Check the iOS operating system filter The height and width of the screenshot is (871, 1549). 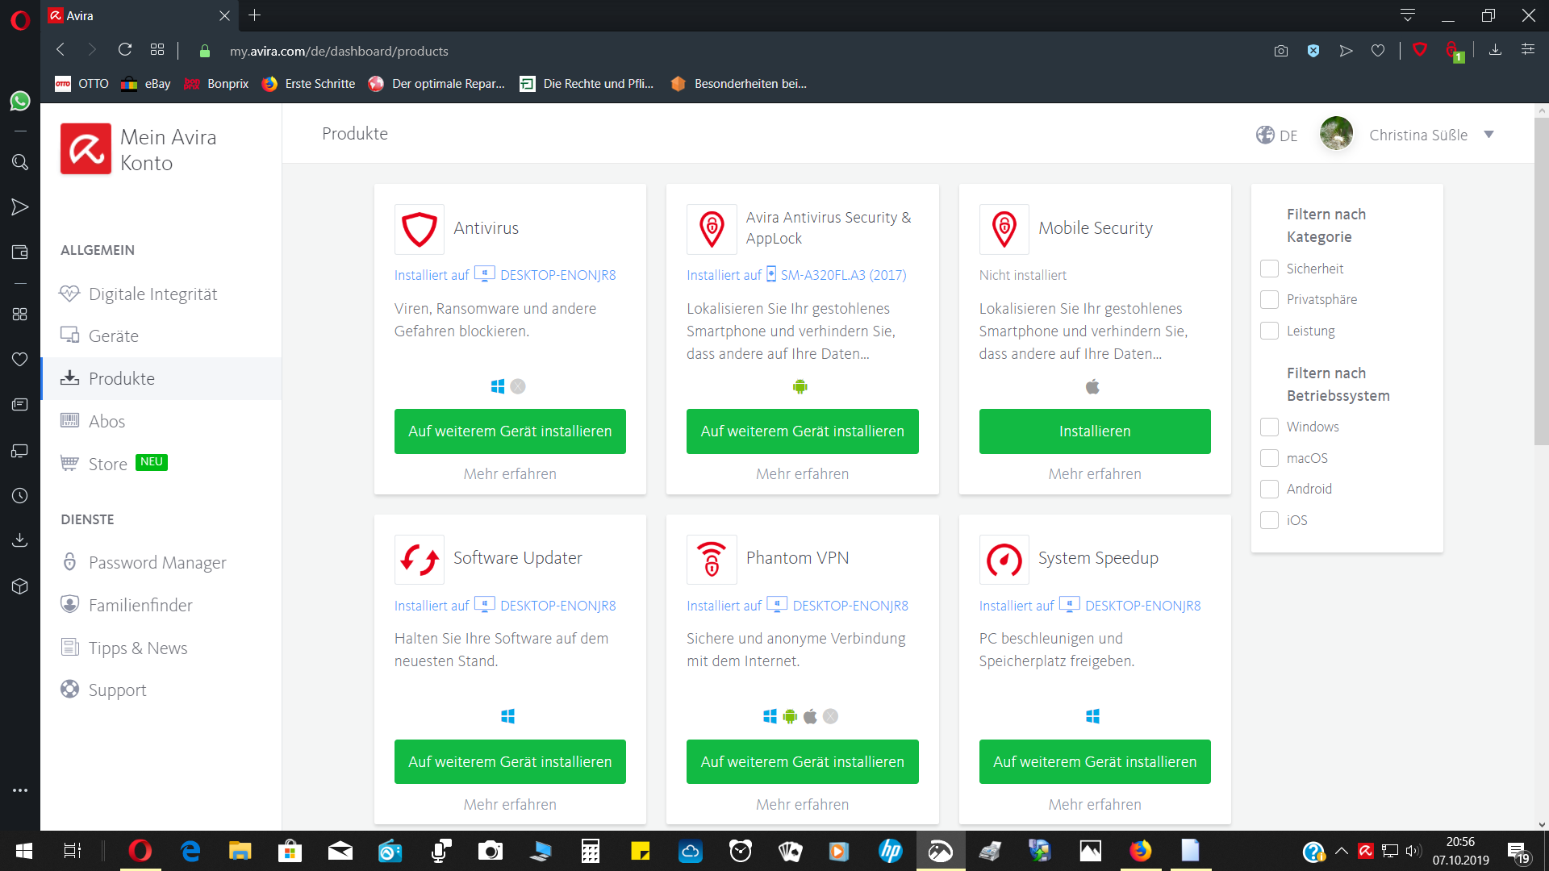1269,520
